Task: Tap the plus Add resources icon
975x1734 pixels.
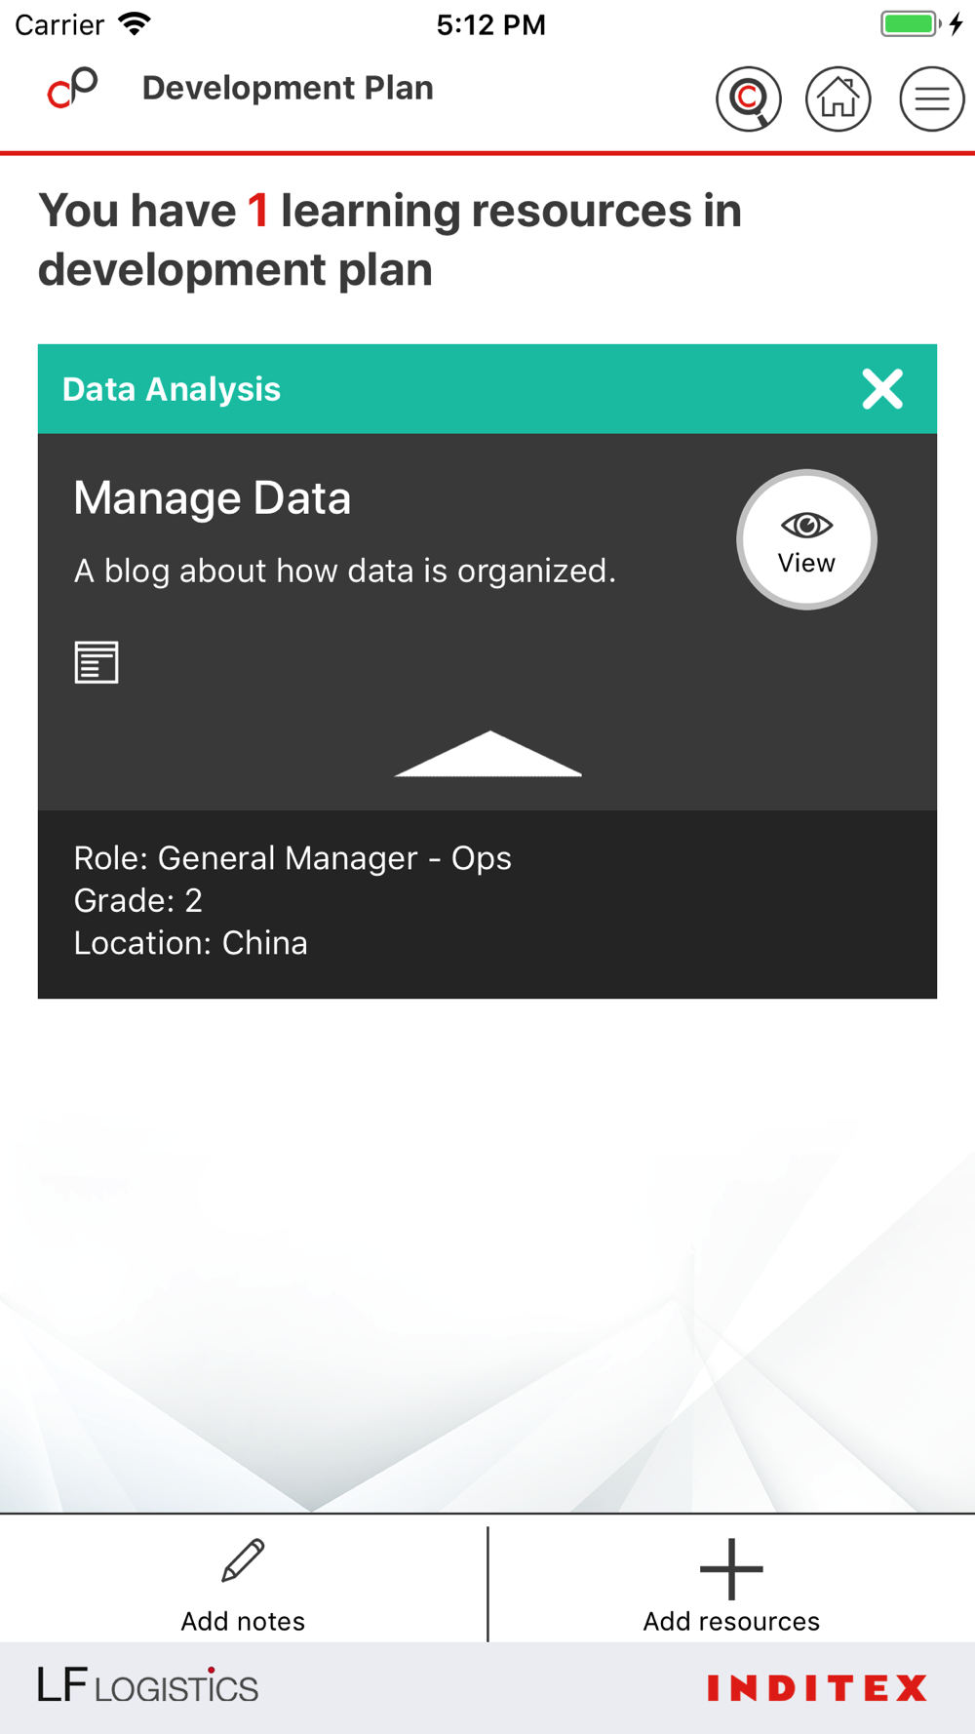Action: pyautogui.click(x=731, y=1568)
